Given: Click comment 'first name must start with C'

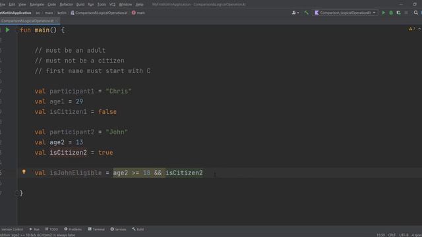Looking at the screenshot, I should tap(92, 70).
